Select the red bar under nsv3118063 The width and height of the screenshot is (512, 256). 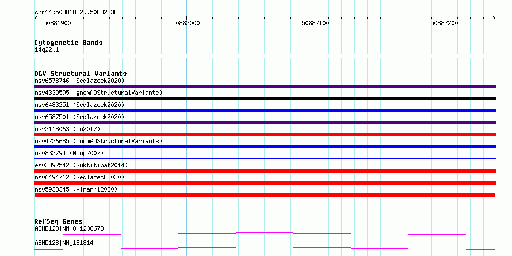(265, 135)
